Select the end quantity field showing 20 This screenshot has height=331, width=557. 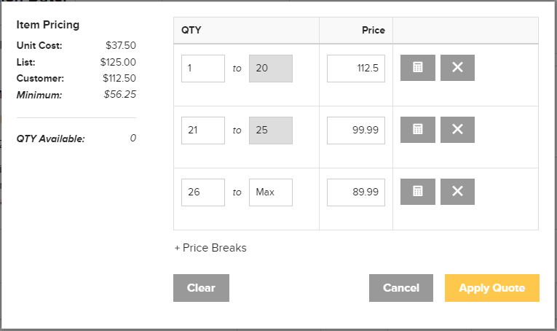click(x=271, y=69)
